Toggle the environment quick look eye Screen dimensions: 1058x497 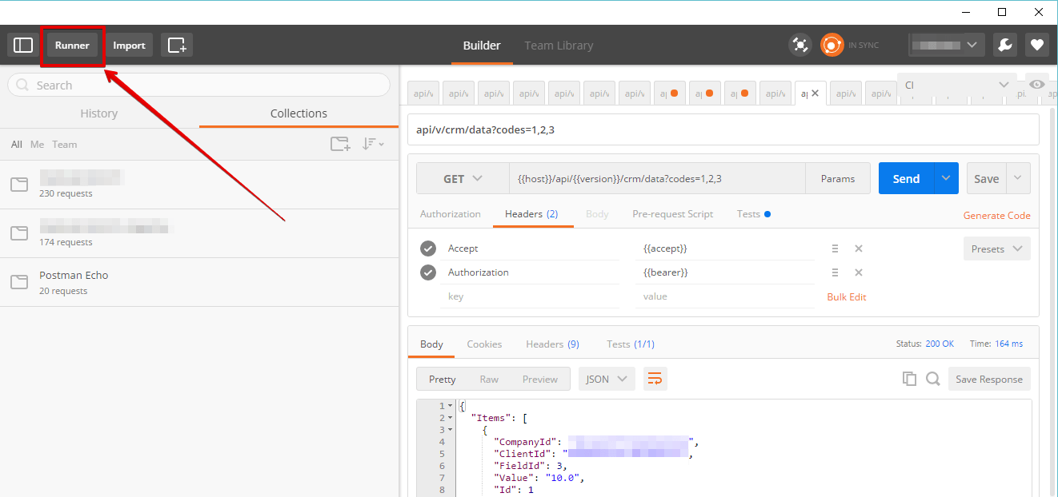[x=1036, y=85]
